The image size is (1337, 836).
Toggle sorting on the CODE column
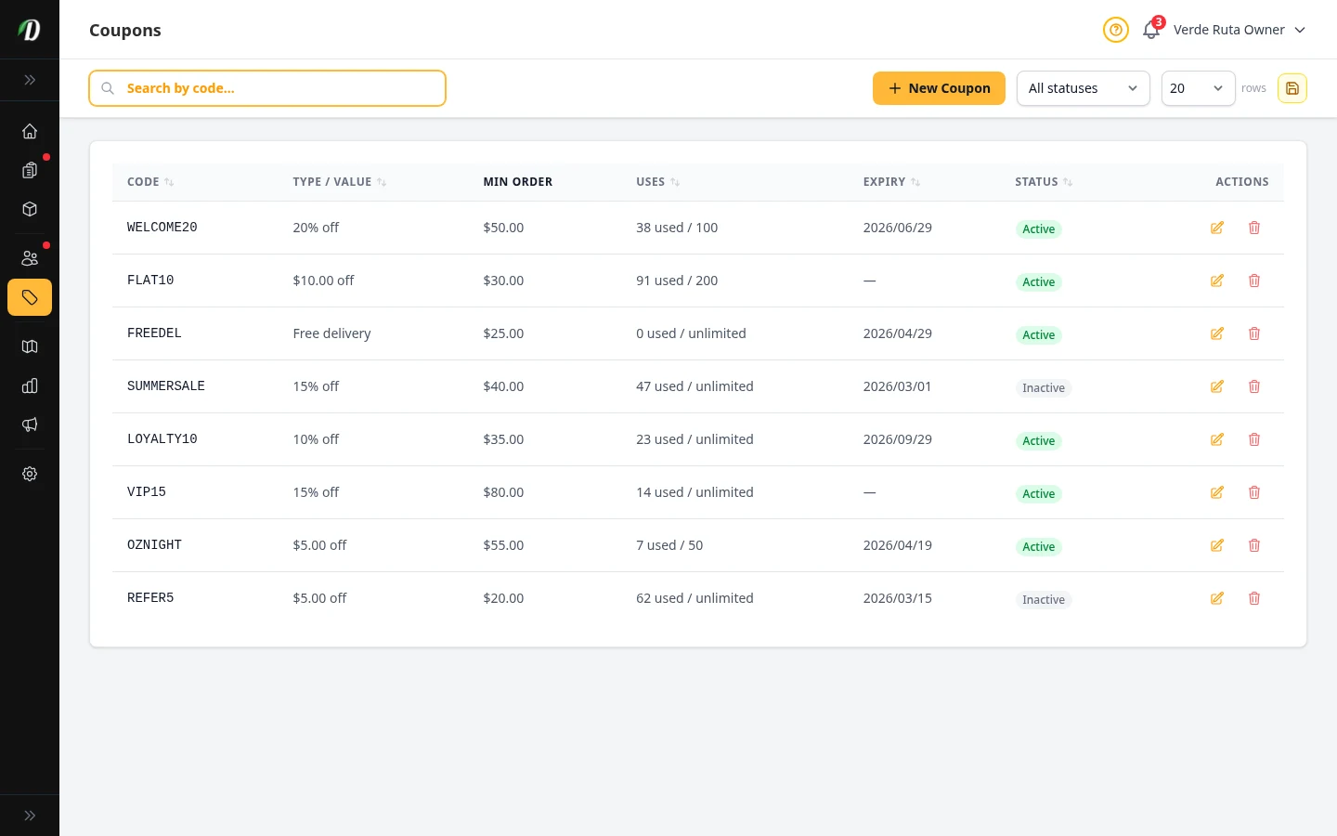169,182
